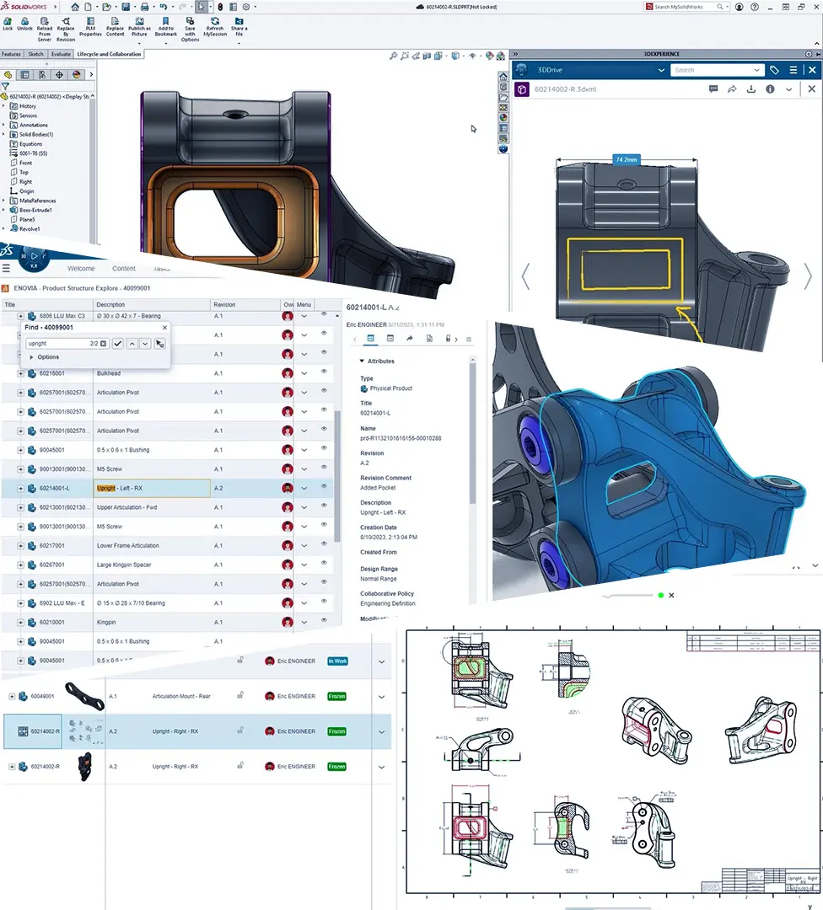
Task: Click Replace By Revision icon
Action: pyautogui.click(x=66, y=21)
